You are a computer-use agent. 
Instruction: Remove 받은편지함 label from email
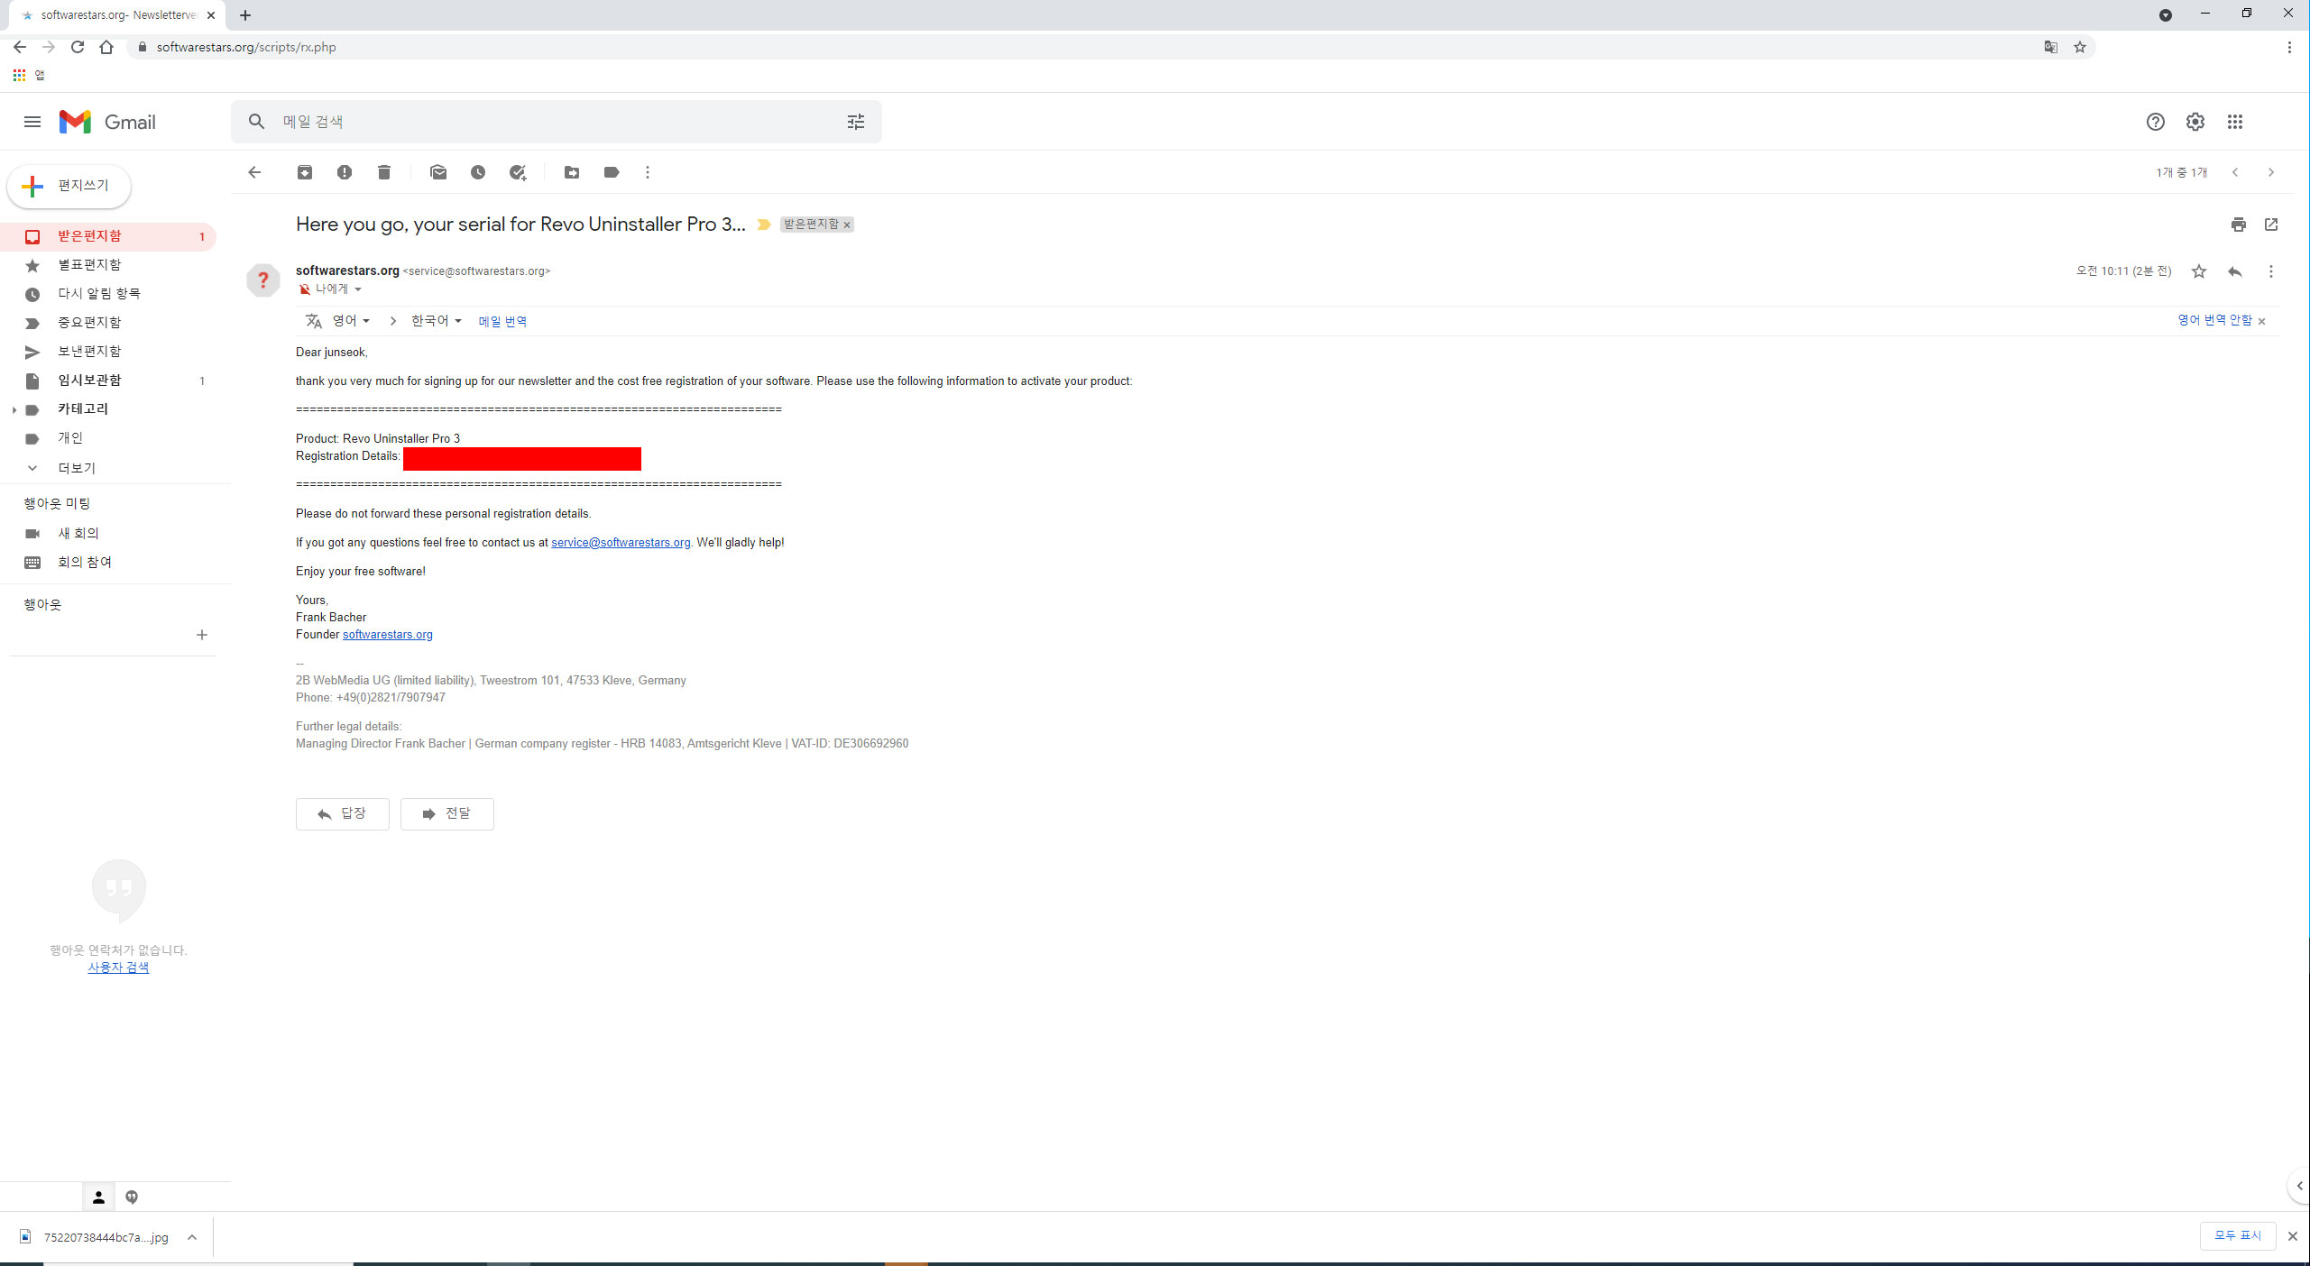(x=847, y=225)
